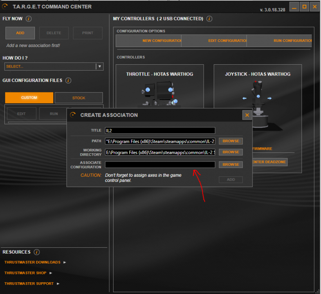This screenshot has height=294, width=321.
Task: Click the info icon beside RESOURCES
Action: [36, 252]
